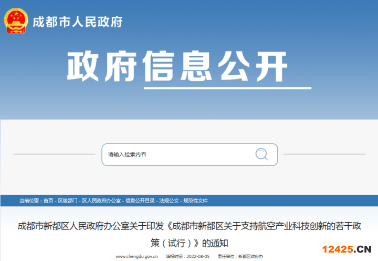Open the 法规公文 breadcrumb item
Viewport: 378px width, 261px height.
point(169,201)
